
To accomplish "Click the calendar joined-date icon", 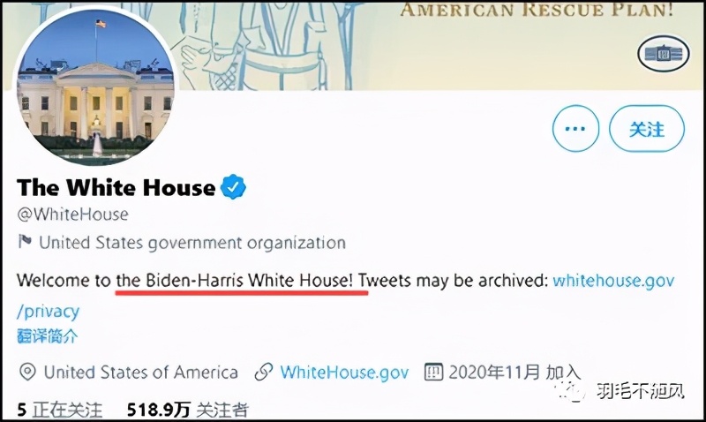I will click(433, 372).
